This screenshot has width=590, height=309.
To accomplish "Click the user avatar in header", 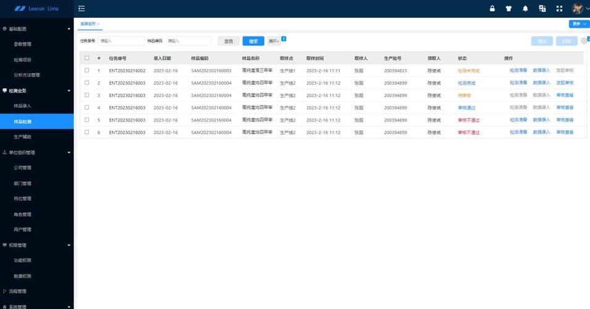I will 578,9.
